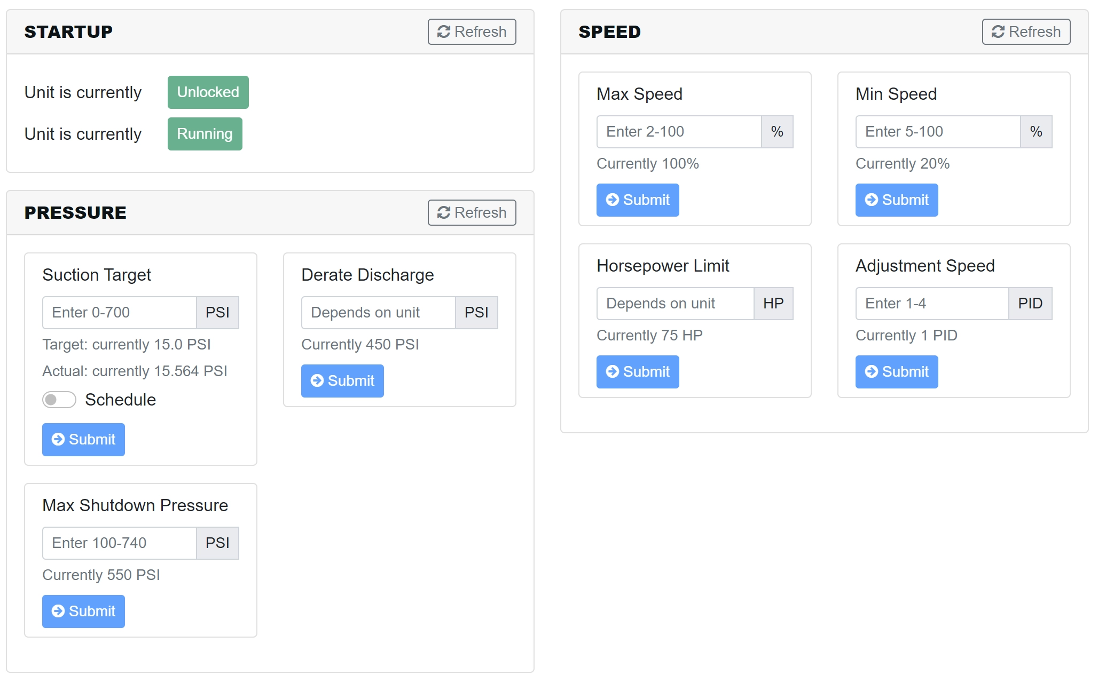Click the refresh icon in the Speed panel
Image resolution: width=1098 pixels, height=683 pixels.
[998, 32]
